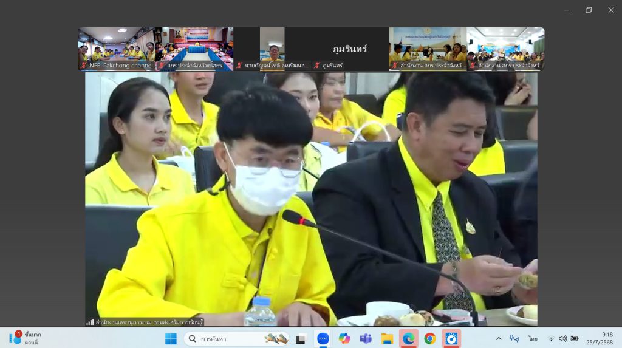The image size is (622, 348).
Task: Click the speaker volume icon in the tray
Action: tap(562, 338)
